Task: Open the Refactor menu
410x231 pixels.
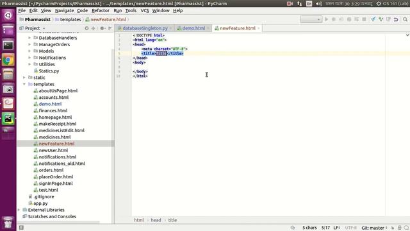Action: (101, 11)
